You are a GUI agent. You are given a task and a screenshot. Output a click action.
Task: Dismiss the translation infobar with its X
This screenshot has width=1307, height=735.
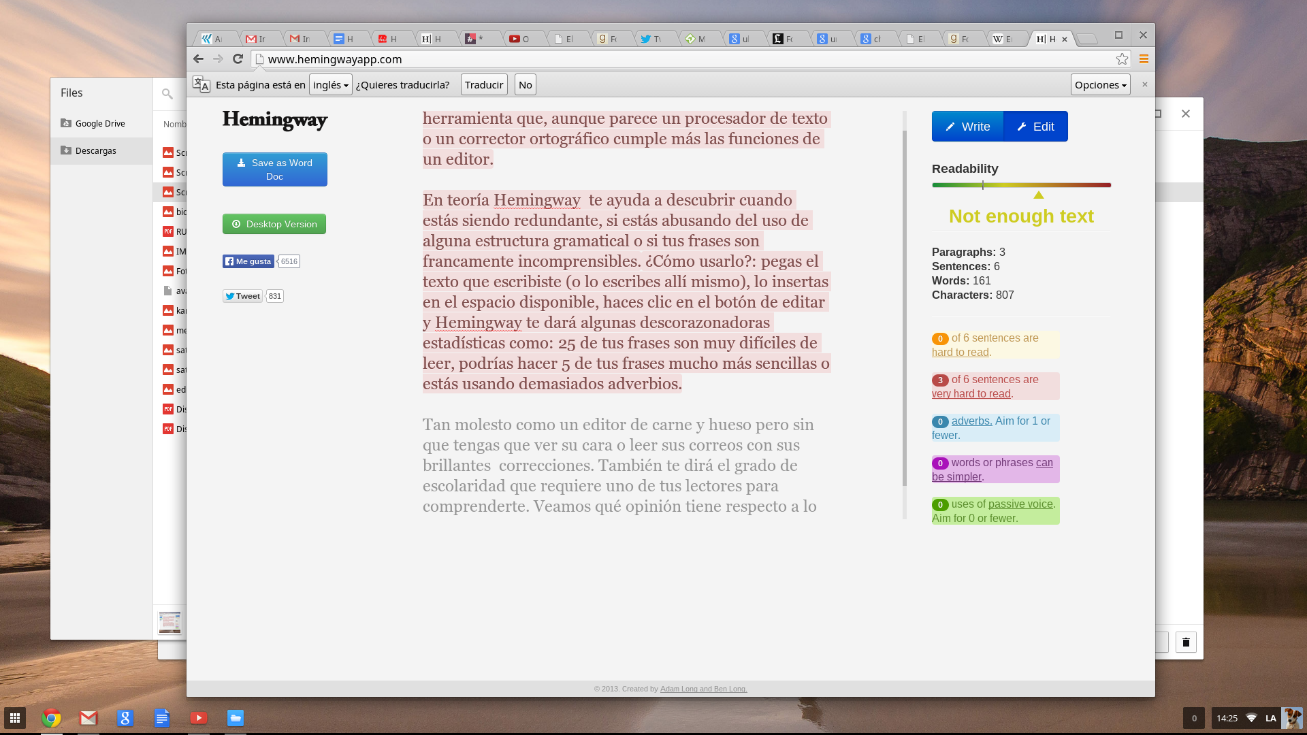pos(1144,84)
